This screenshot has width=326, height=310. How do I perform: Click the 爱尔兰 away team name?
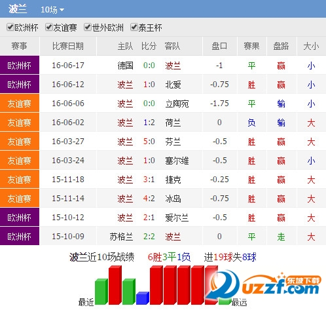click(x=177, y=218)
